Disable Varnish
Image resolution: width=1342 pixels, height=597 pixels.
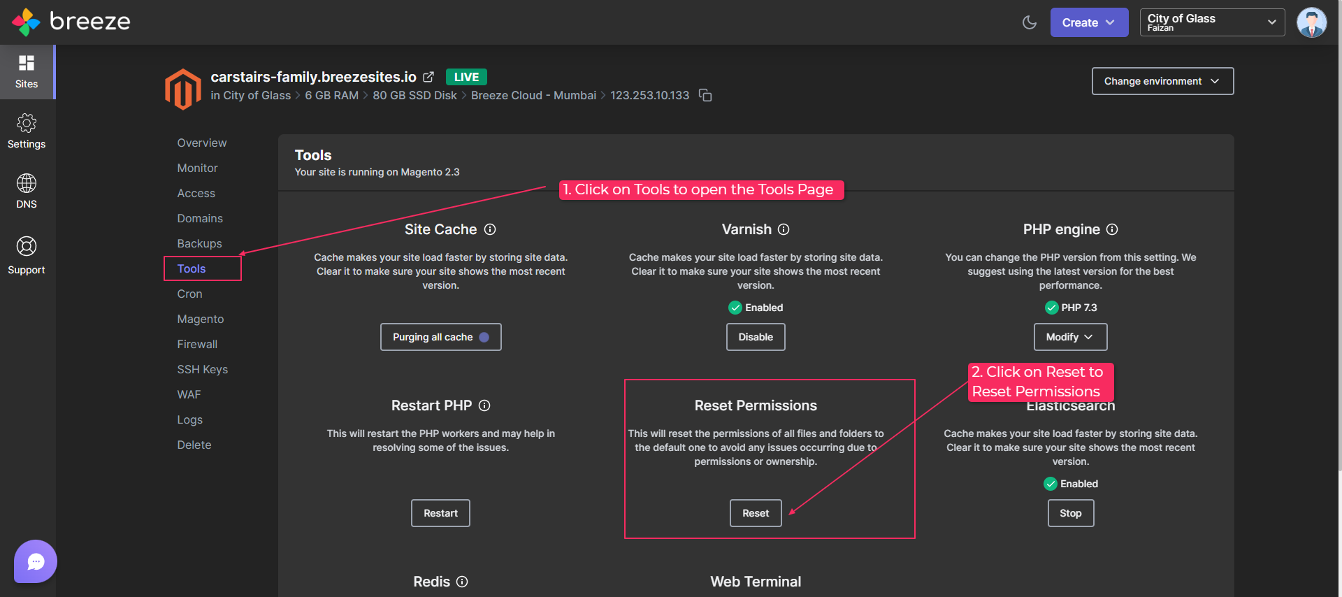pos(756,337)
